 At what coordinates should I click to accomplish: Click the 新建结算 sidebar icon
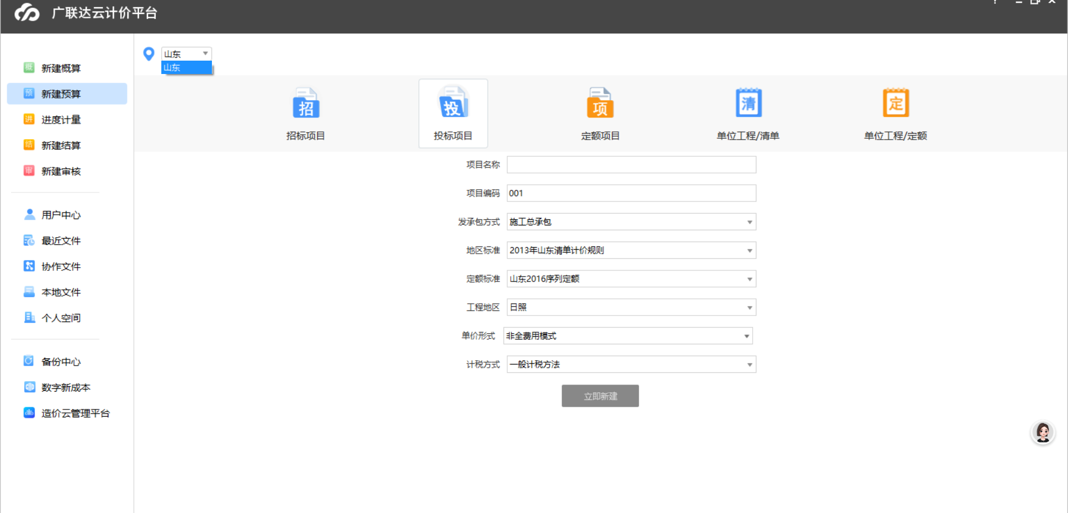tap(29, 145)
